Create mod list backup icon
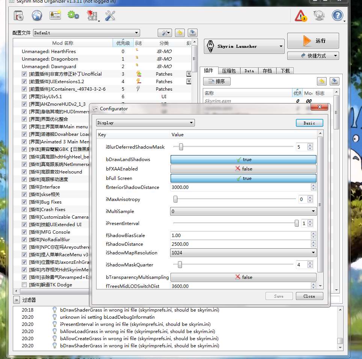The height and width of the screenshot is (359, 362). click(x=193, y=33)
